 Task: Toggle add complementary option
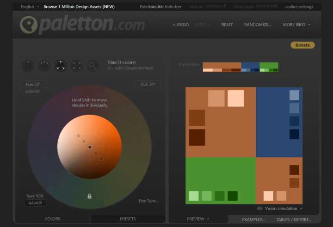pyautogui.click(x=130, y=68)
